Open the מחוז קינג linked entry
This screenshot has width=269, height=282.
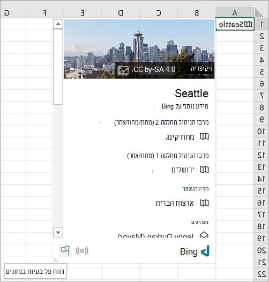(180, 137)
